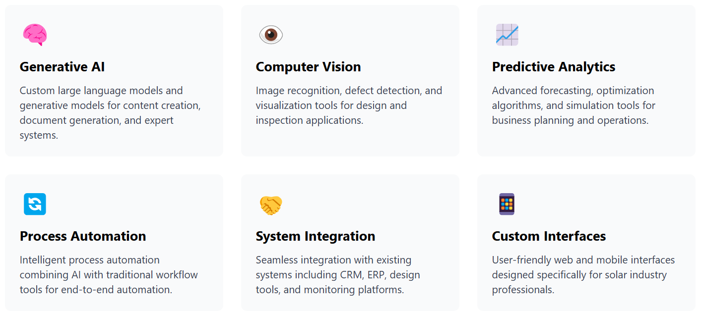Image resolution: width=701 pixels, height=312 pixels.
Task: Click the mobile phone apps icon
Action: coord(507,204)
